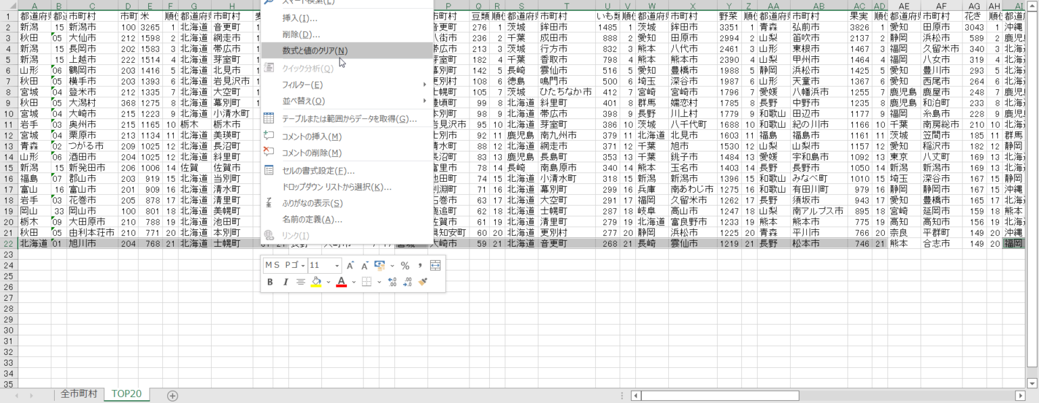Select 数式と値のクリア in context menu
This screenshot has width=1039, height=403.
(x=315, y=51)
